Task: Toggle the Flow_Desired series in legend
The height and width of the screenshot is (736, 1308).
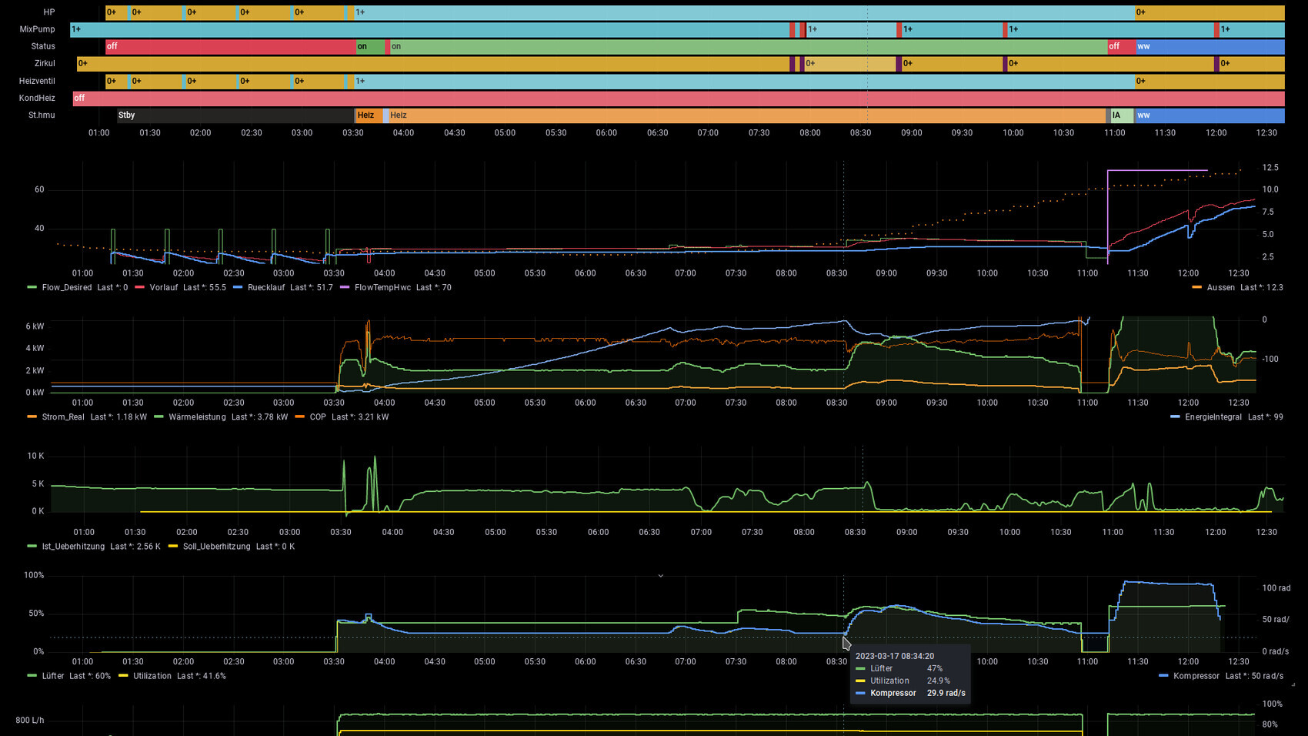Action: [x=66, y=288]
